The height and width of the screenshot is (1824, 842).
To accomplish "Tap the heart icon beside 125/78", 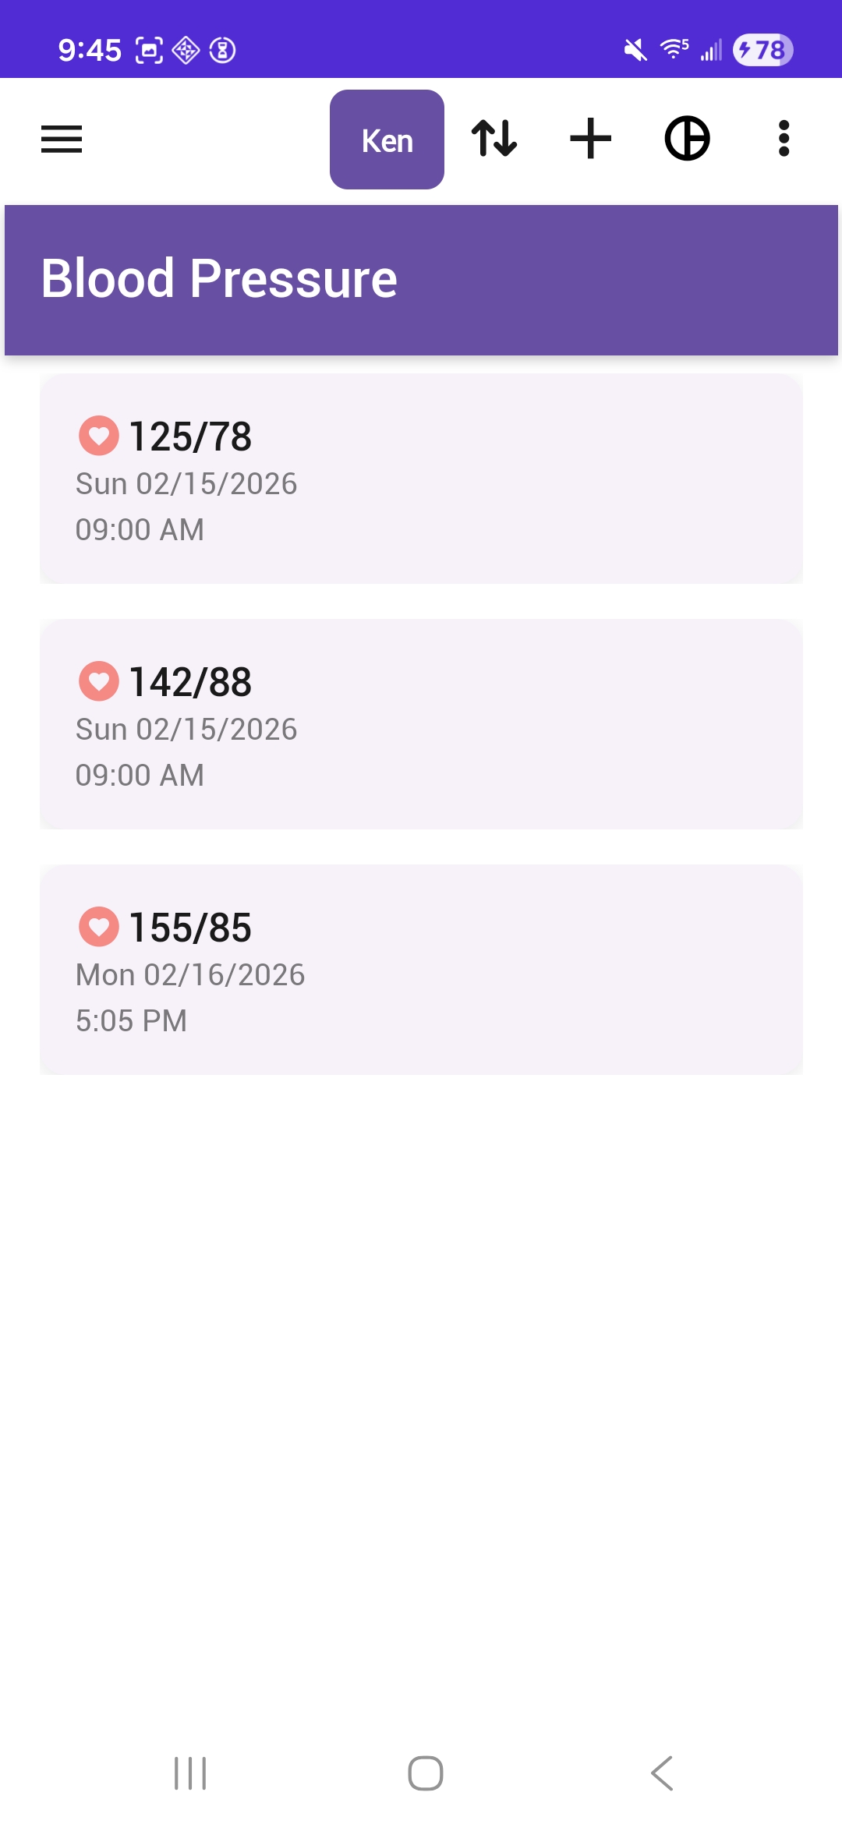I will tap(99, 435).
